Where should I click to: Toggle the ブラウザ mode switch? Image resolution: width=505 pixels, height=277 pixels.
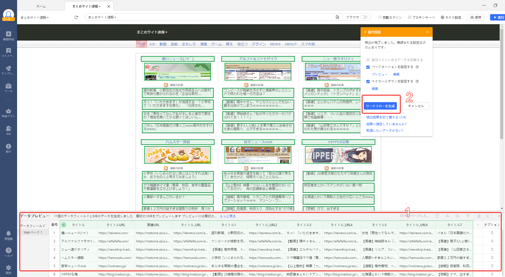point(363,17)
